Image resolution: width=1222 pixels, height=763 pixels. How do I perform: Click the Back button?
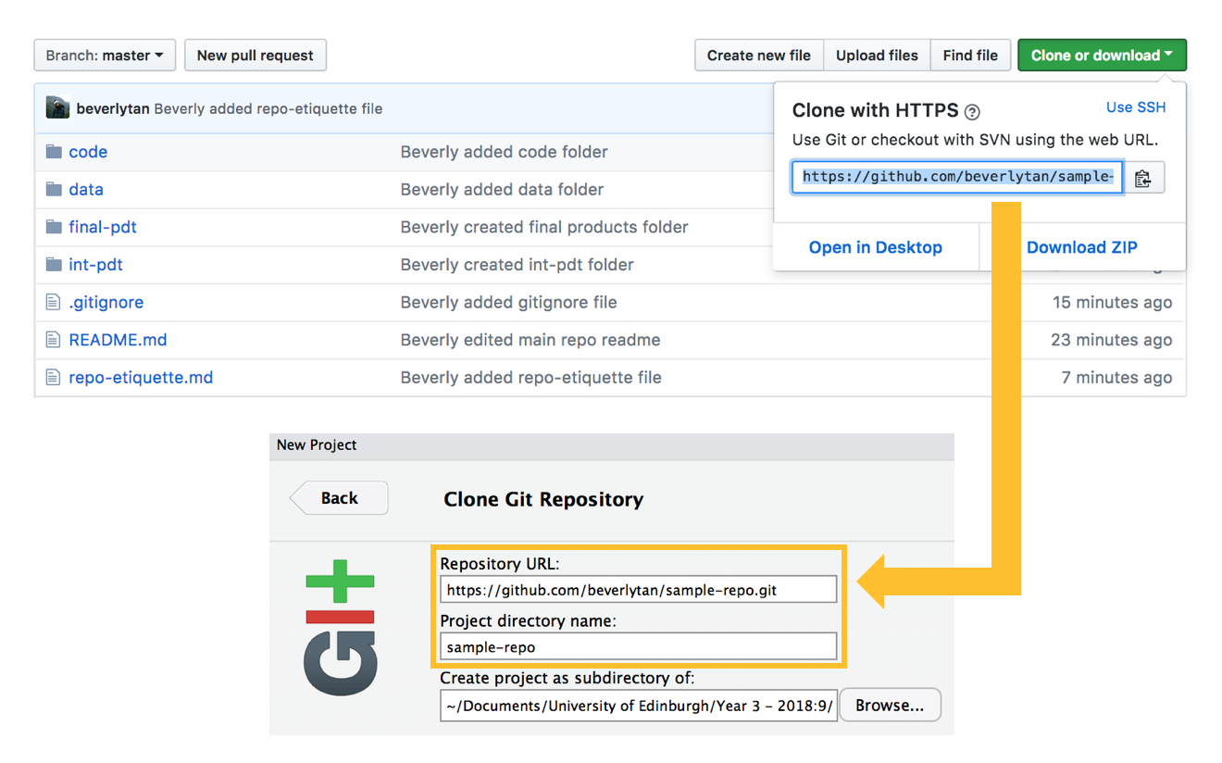[x=339, y=497]
